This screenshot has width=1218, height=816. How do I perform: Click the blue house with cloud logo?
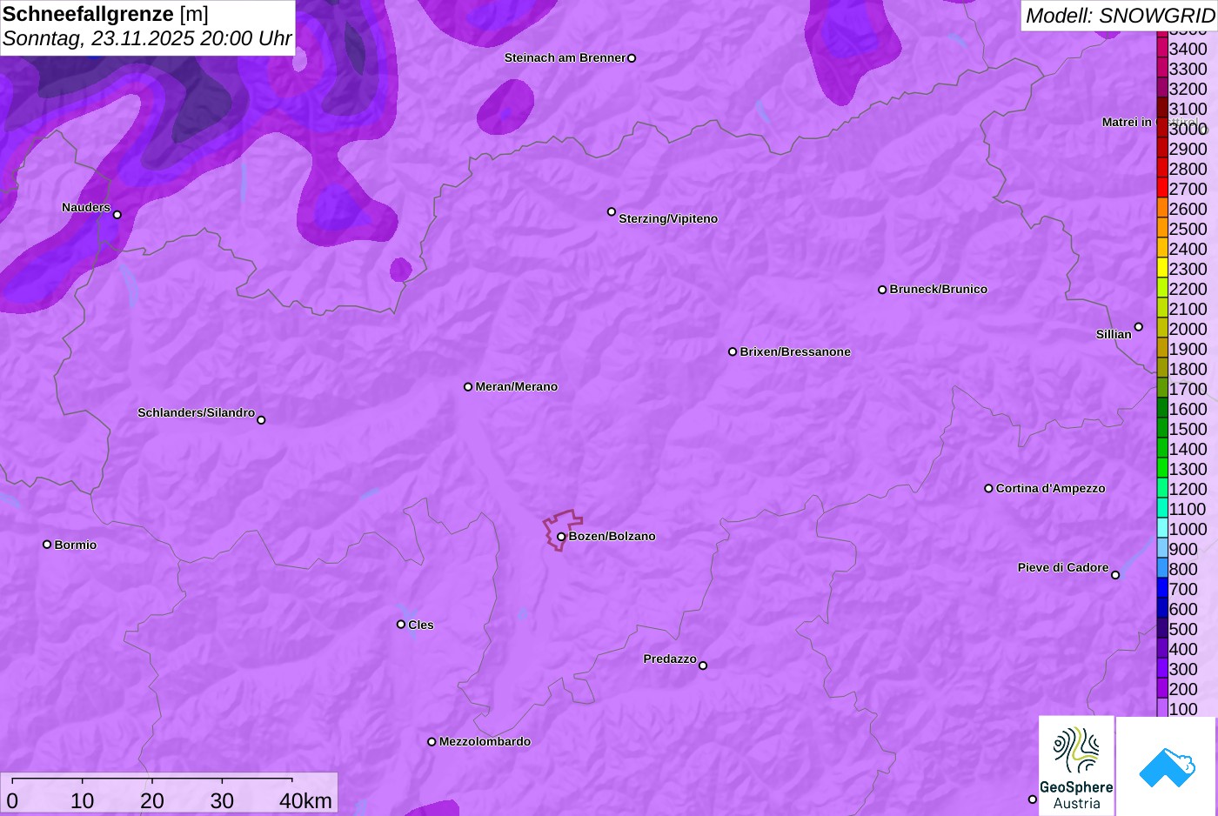click(1167, 767)
